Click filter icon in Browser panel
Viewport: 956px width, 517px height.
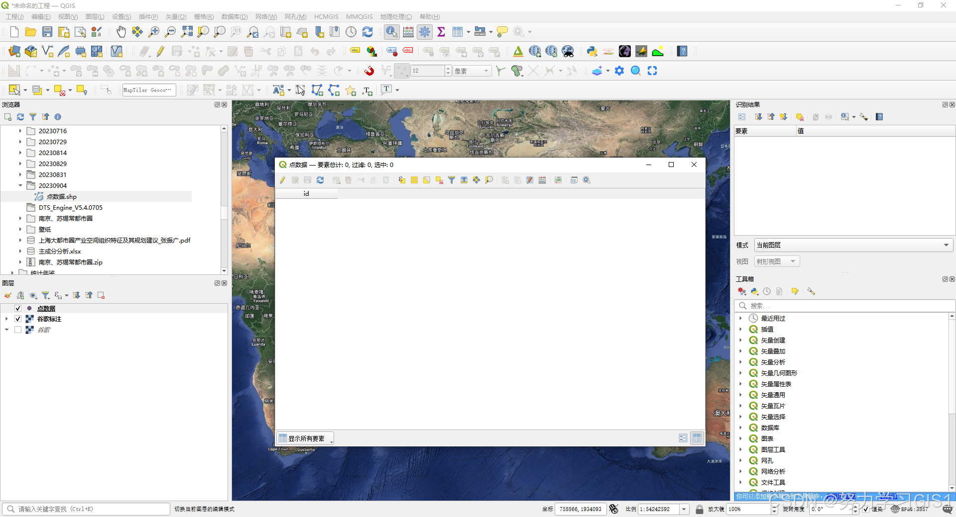pos(33,117)
